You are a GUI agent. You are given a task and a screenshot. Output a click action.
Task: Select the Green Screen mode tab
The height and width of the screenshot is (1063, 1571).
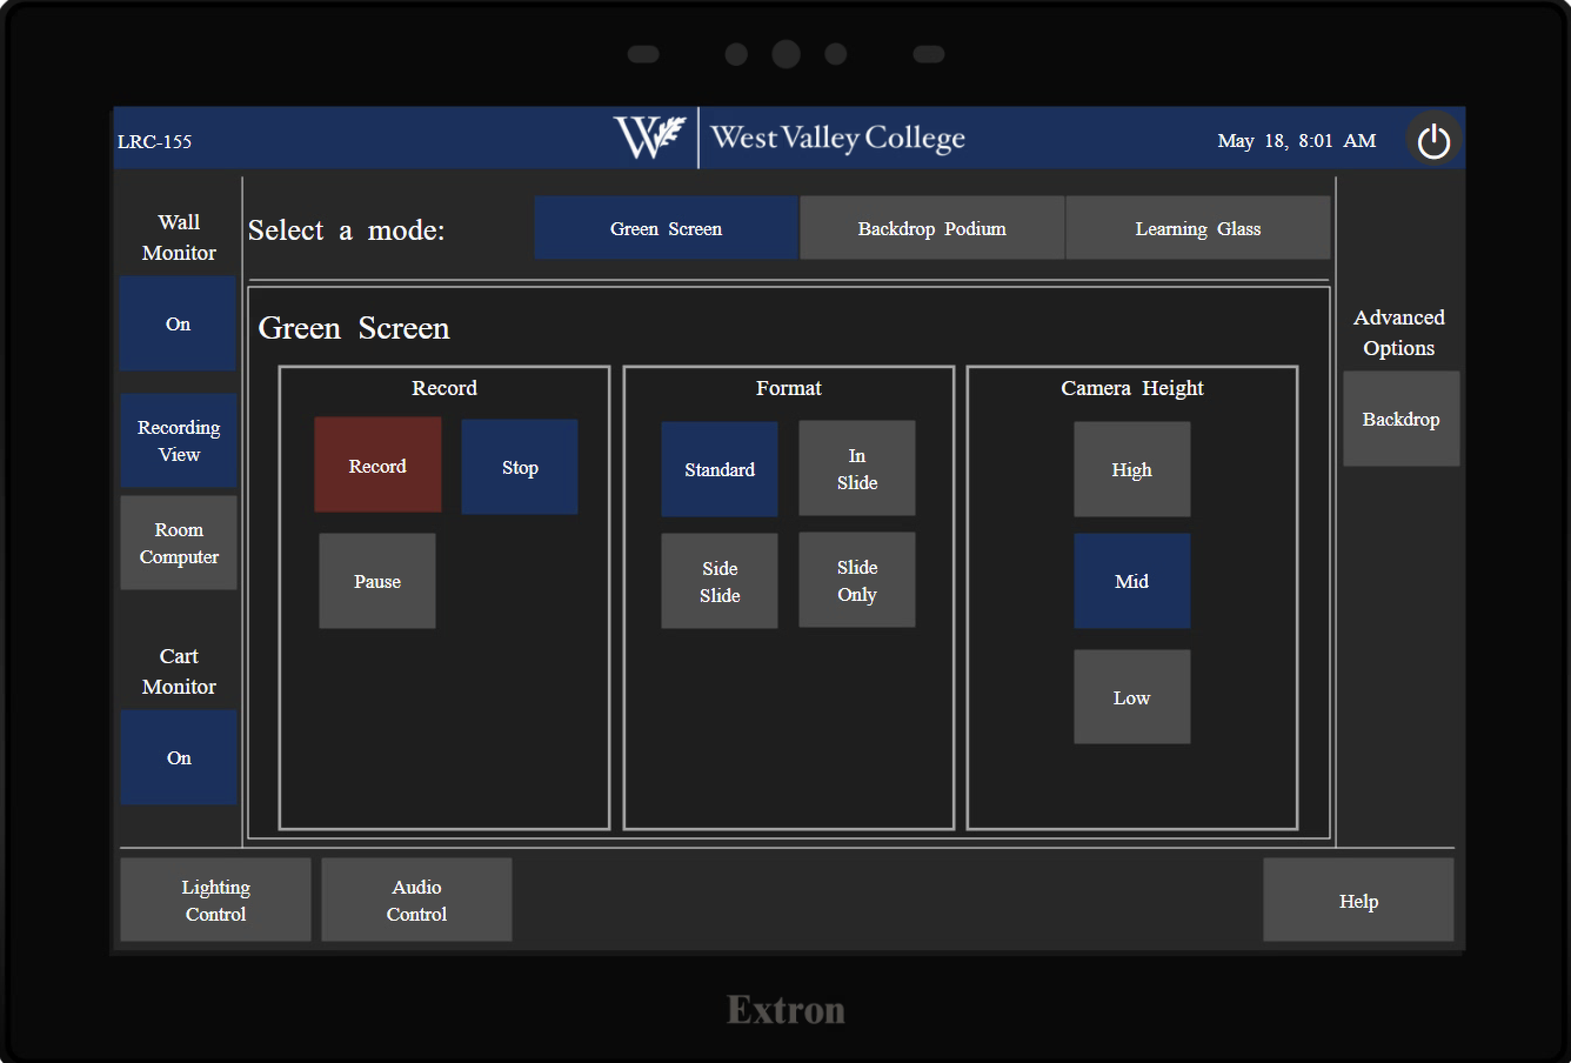tap(666, 228)
